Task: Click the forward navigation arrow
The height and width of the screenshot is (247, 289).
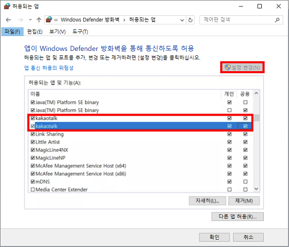Action: [21, 20]
